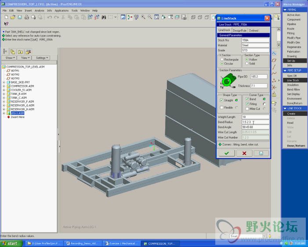This screenshot has width=308, height=247.
Task: Enable Miter Cut corner type checkbox
Action: 247,109
